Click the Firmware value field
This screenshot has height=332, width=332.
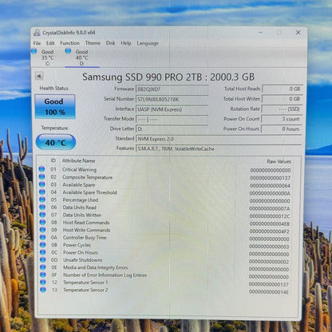click(172, 89)
